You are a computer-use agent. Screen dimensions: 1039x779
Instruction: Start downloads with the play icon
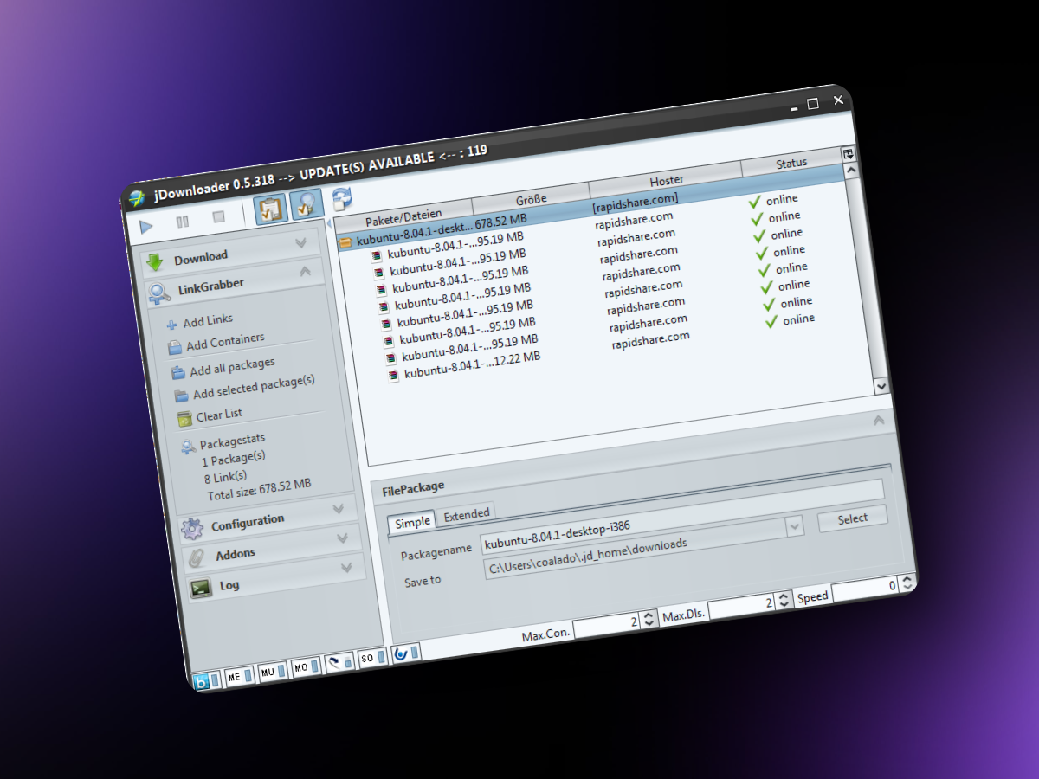tap(146, 227)
